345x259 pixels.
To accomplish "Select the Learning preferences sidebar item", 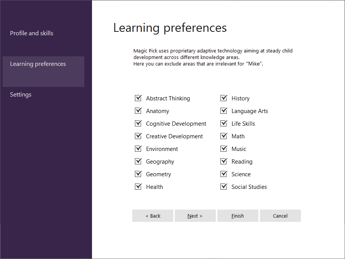I will coord(38,64).
